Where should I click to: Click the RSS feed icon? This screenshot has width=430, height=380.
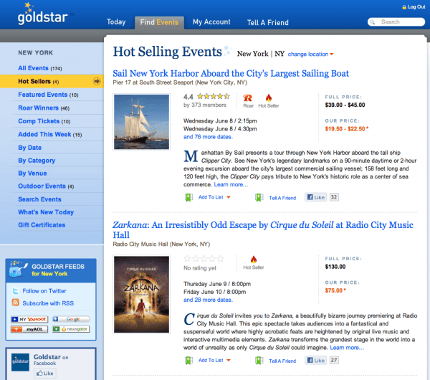click(15, 303)
